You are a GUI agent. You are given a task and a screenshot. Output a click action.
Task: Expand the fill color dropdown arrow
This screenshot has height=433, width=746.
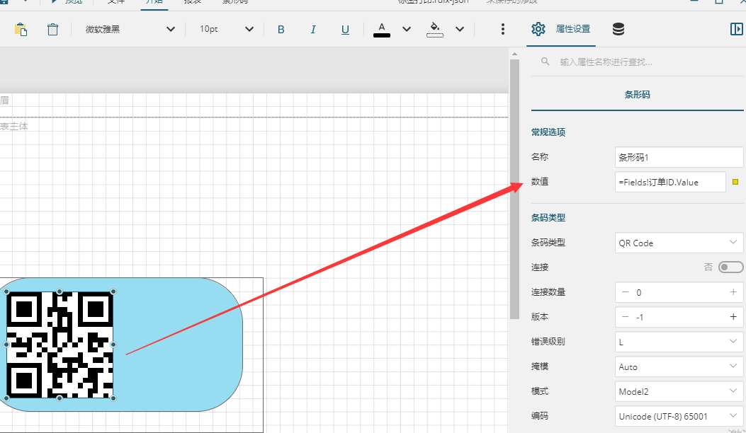pyautogui.click(x=460, y=30)
